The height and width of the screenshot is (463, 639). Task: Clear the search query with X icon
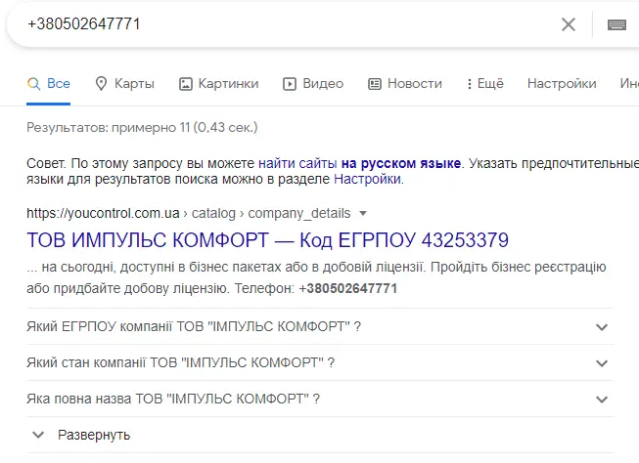(x=569, y=24)
